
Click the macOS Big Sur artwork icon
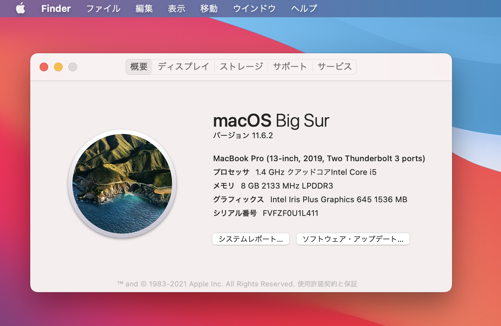tap(122, 184)
